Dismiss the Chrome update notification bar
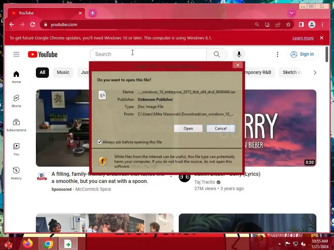334x250 pixels. coord(322,38)
